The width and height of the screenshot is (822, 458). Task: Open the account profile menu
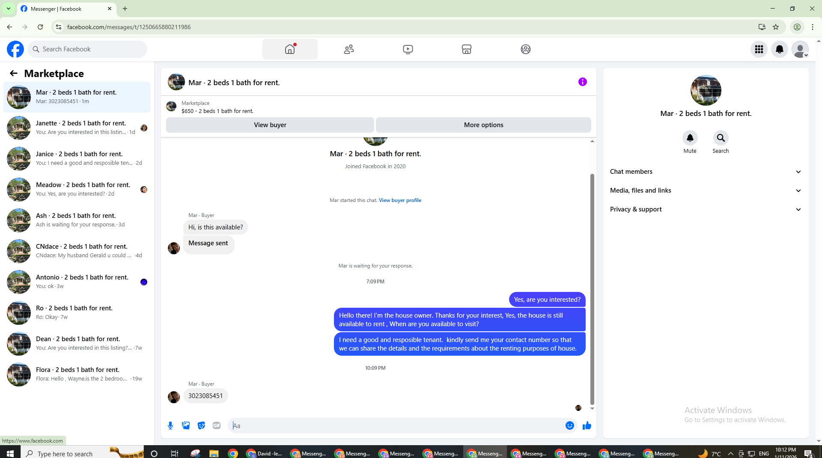[800, 49]
